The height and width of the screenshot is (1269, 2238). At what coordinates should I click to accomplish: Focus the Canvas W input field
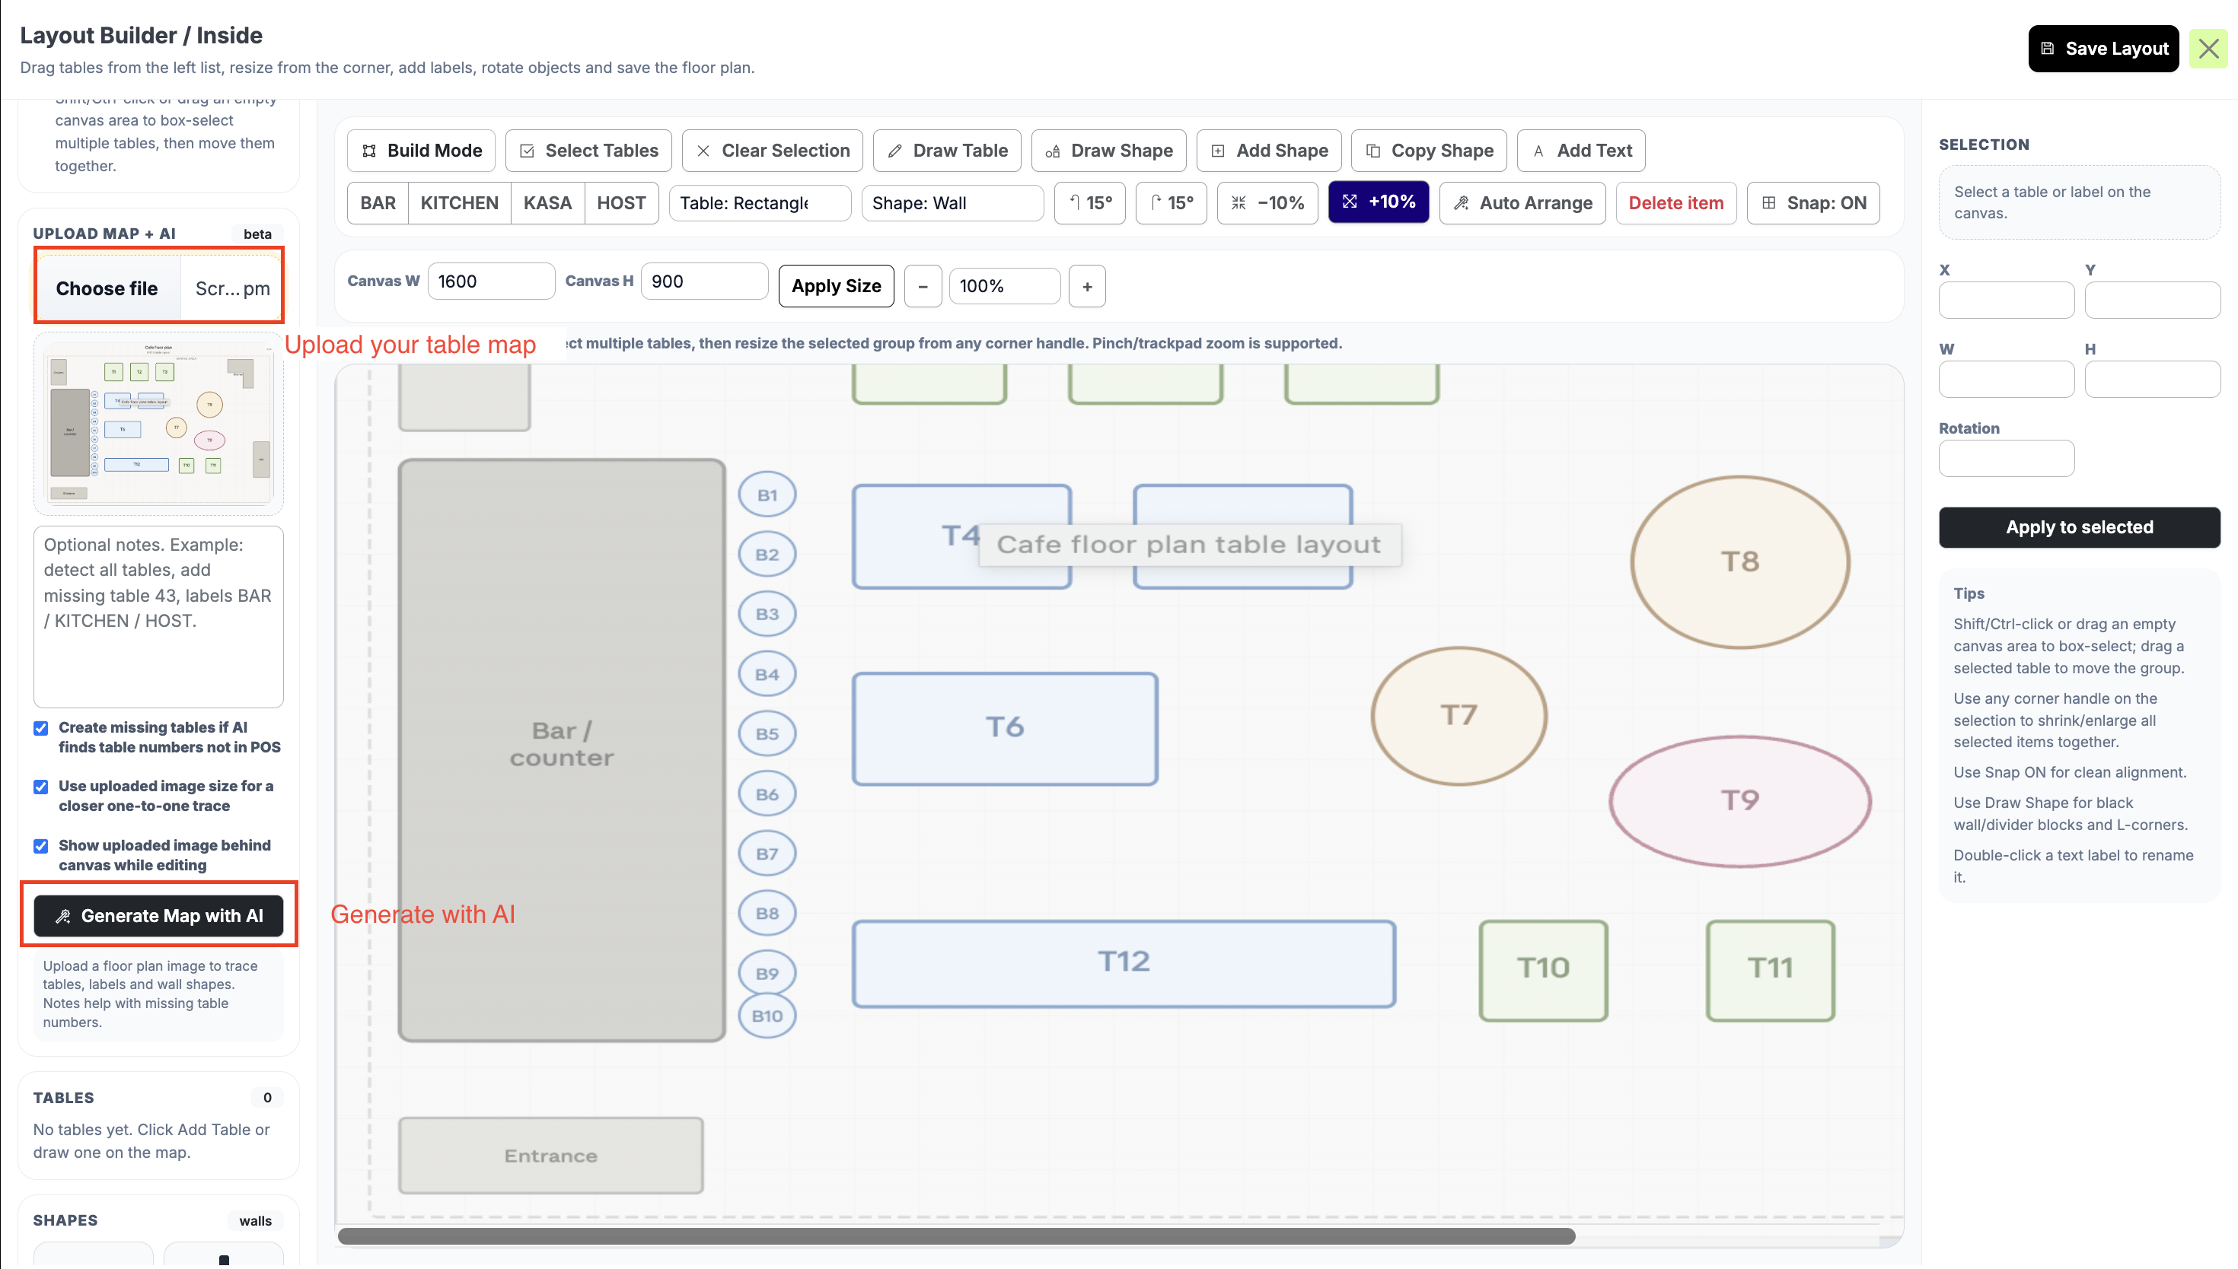491,281
